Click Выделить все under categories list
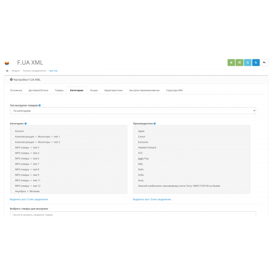Screen dimensions: 272x272 click(x=18, y=199)
